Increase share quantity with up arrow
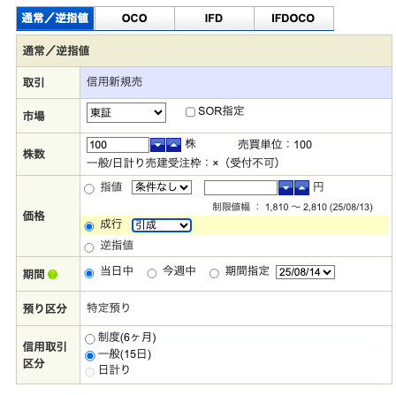This screenshot has width=396, height=395. (x=174, y=145)
